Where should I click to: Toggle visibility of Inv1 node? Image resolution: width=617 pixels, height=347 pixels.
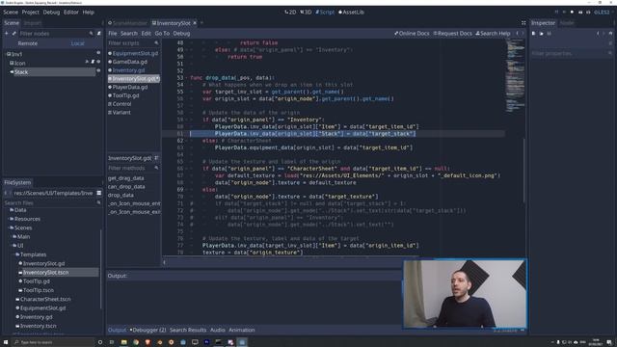(x=98, y=53)
